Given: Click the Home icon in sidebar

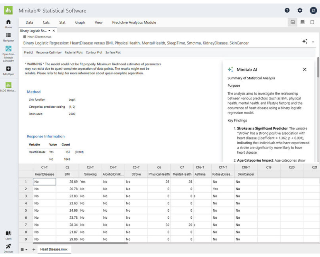Looking at the screenshot, I should point(8,22).
